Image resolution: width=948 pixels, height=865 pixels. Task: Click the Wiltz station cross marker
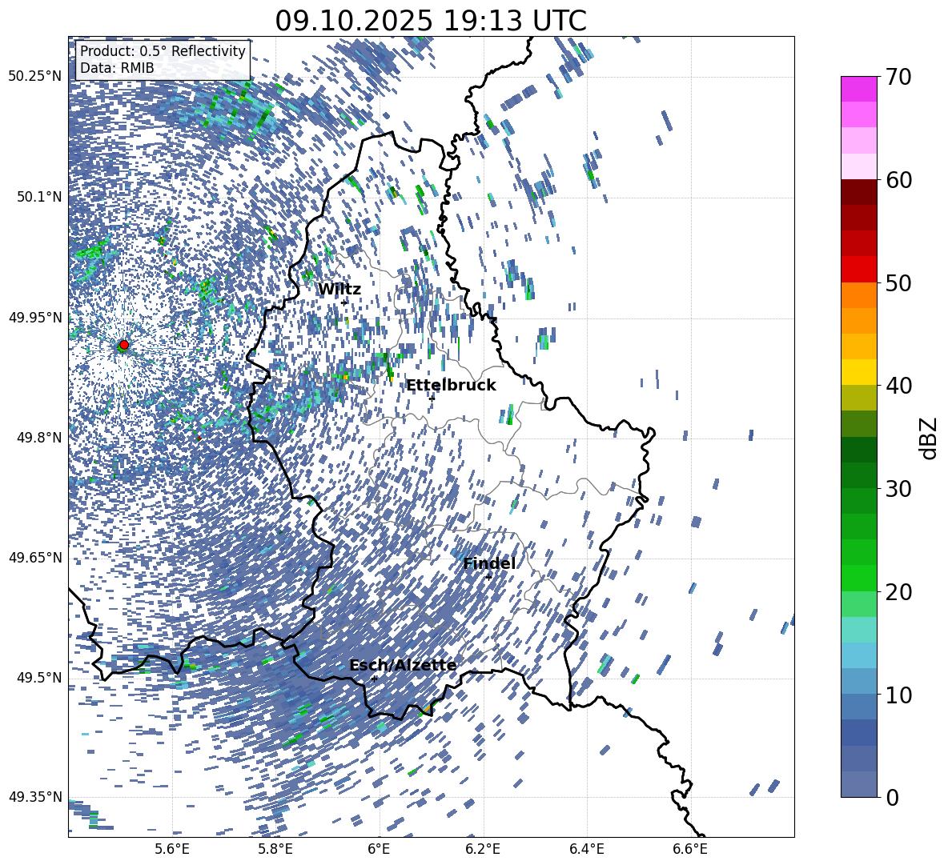tap(344, 302)
